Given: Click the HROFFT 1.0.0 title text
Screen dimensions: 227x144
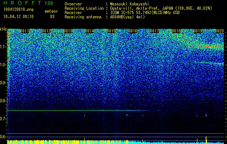Looking at the screenshot, I should pos(29,3).
